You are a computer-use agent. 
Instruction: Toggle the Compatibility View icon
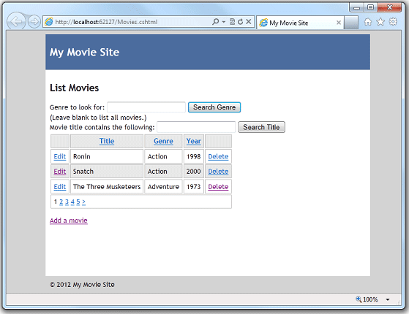[232, 22]
